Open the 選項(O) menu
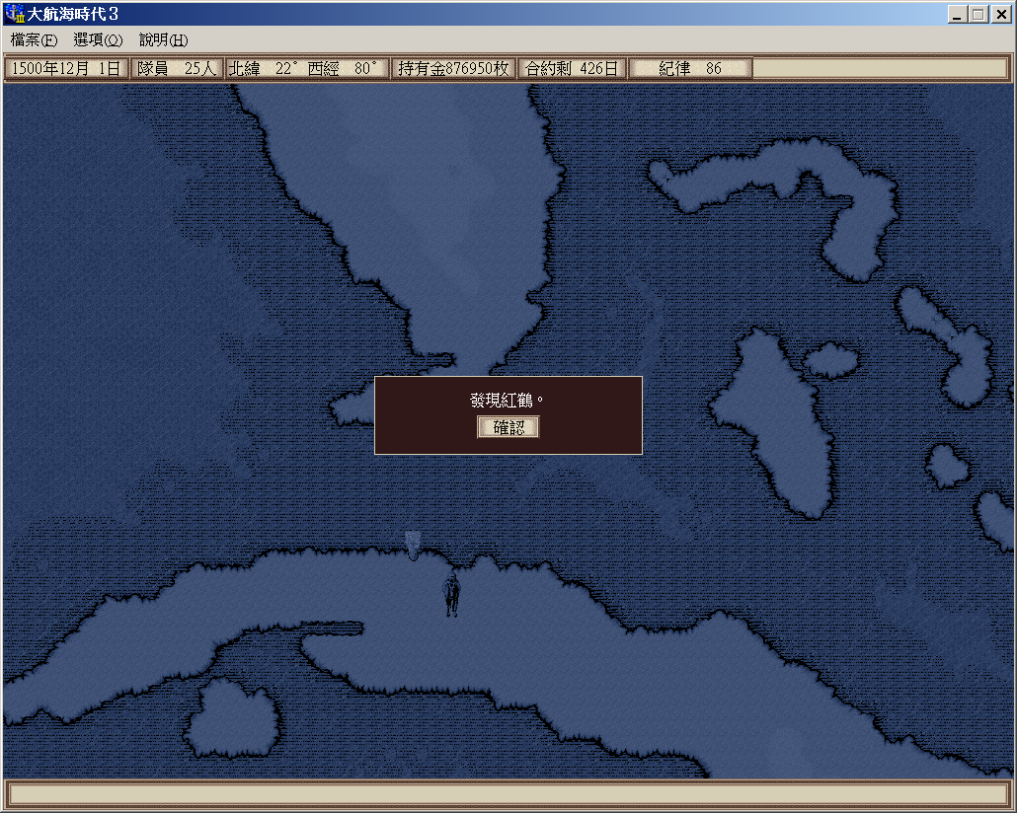The image size is (1017, 813). point(98,40)
